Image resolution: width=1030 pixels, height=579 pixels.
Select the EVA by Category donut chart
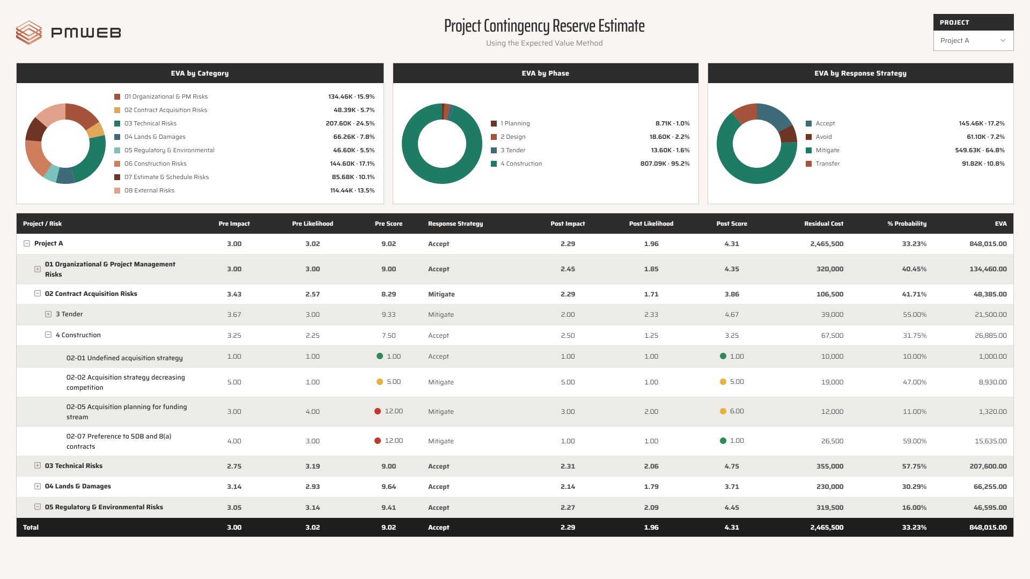65,144
